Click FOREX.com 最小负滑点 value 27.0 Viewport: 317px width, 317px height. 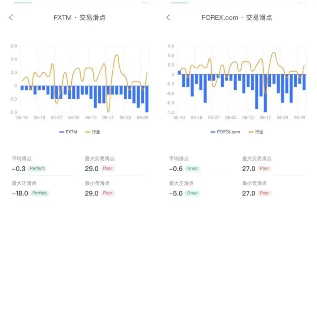(x=249, y=193)
